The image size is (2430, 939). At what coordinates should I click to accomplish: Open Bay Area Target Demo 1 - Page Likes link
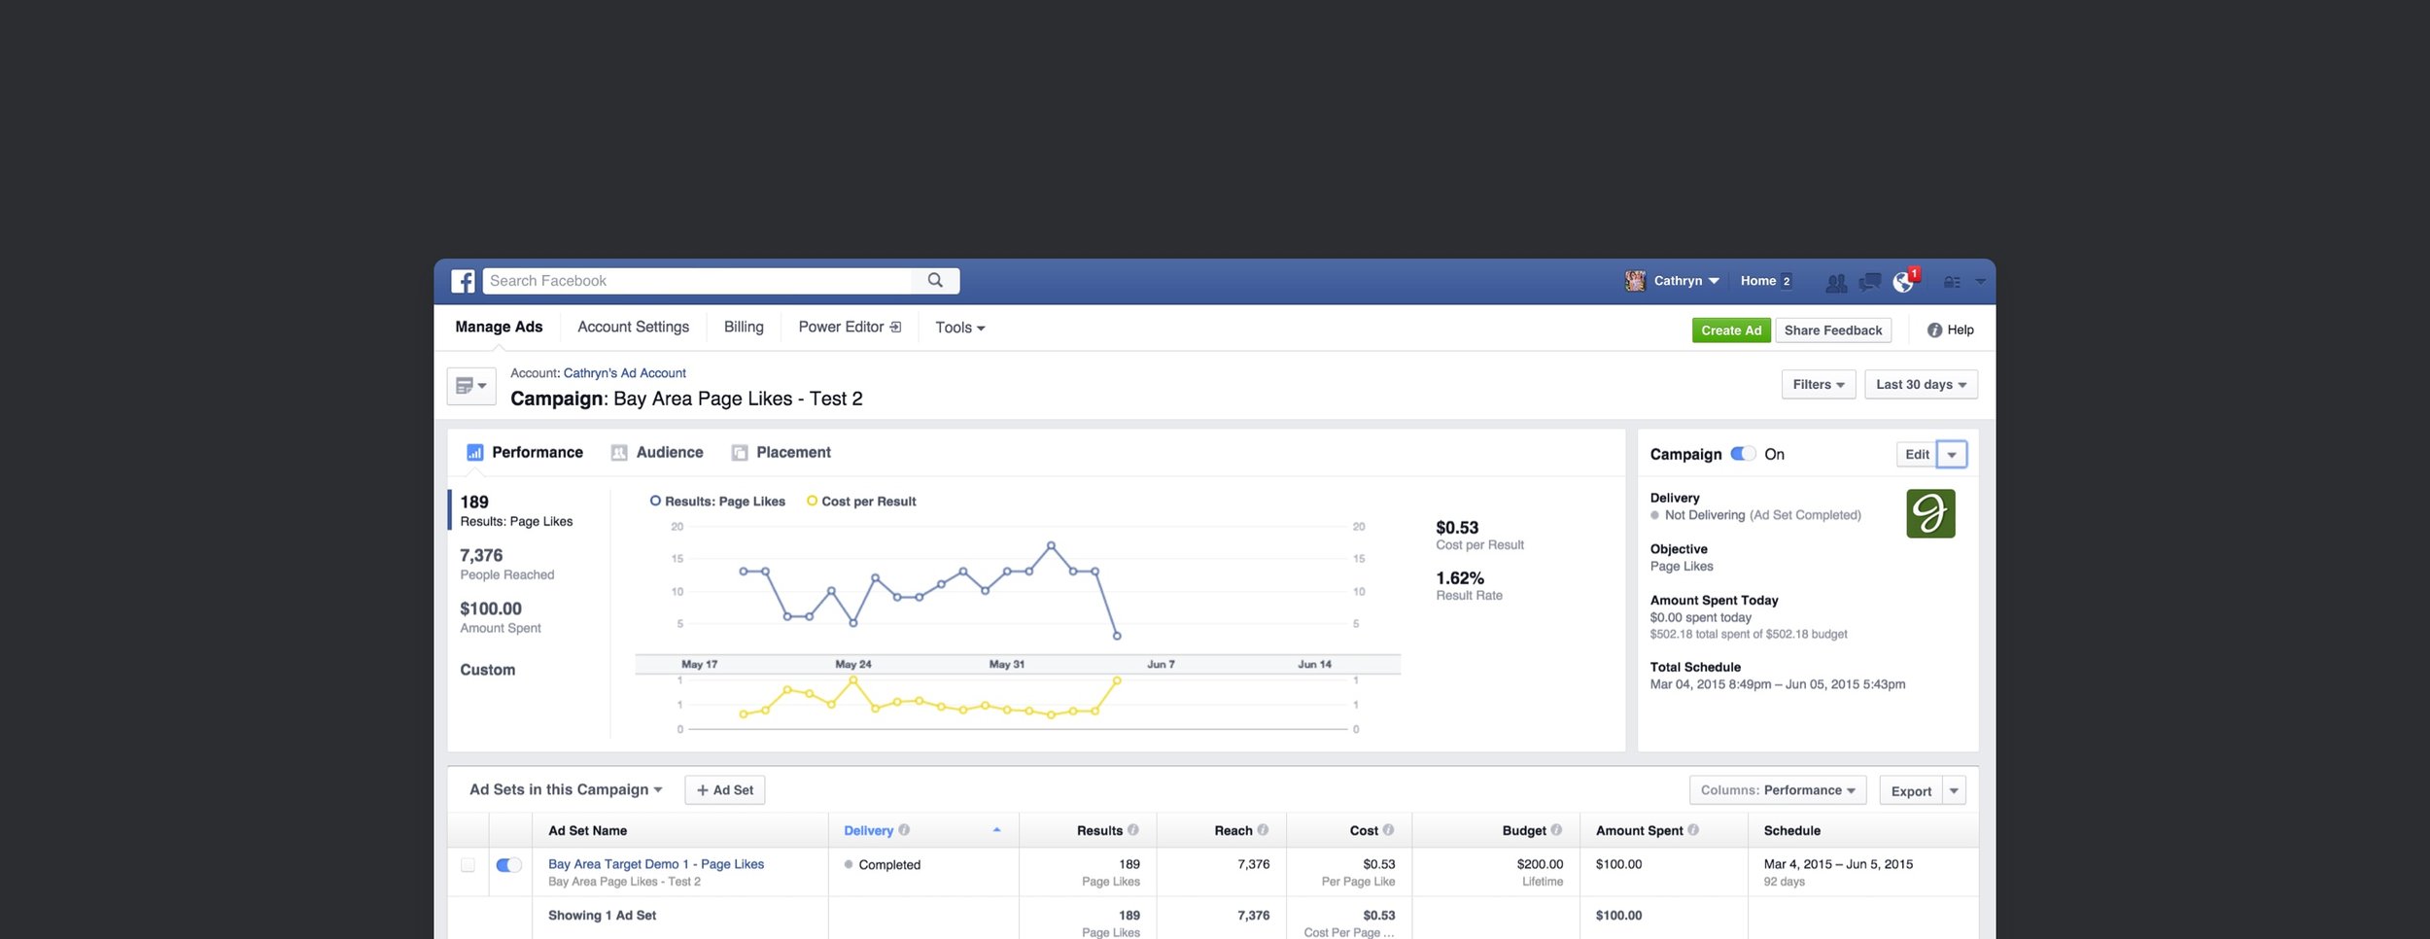pyautogui.click(x=656, y=864)
